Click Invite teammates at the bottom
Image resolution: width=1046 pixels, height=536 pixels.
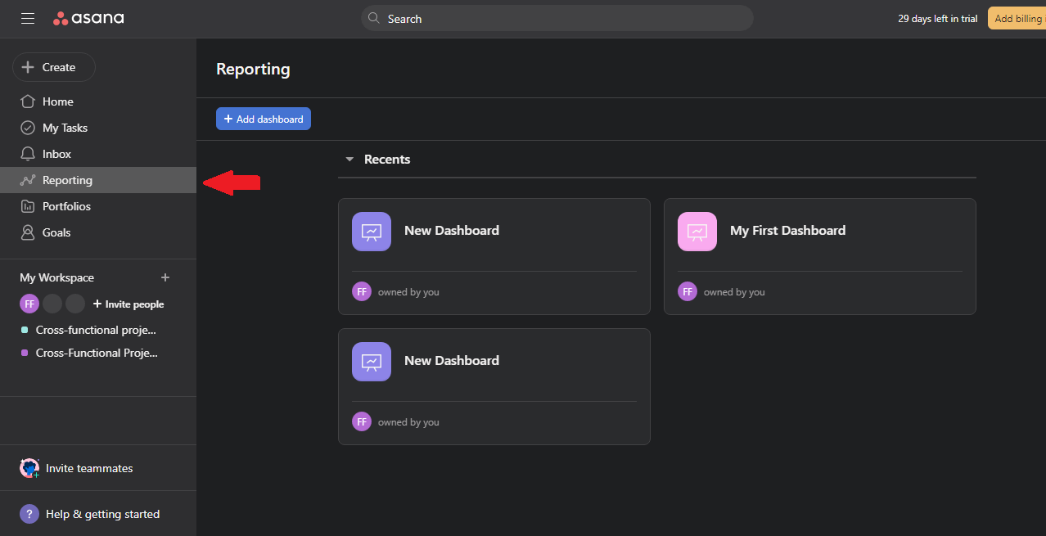(x=88, y=467)
